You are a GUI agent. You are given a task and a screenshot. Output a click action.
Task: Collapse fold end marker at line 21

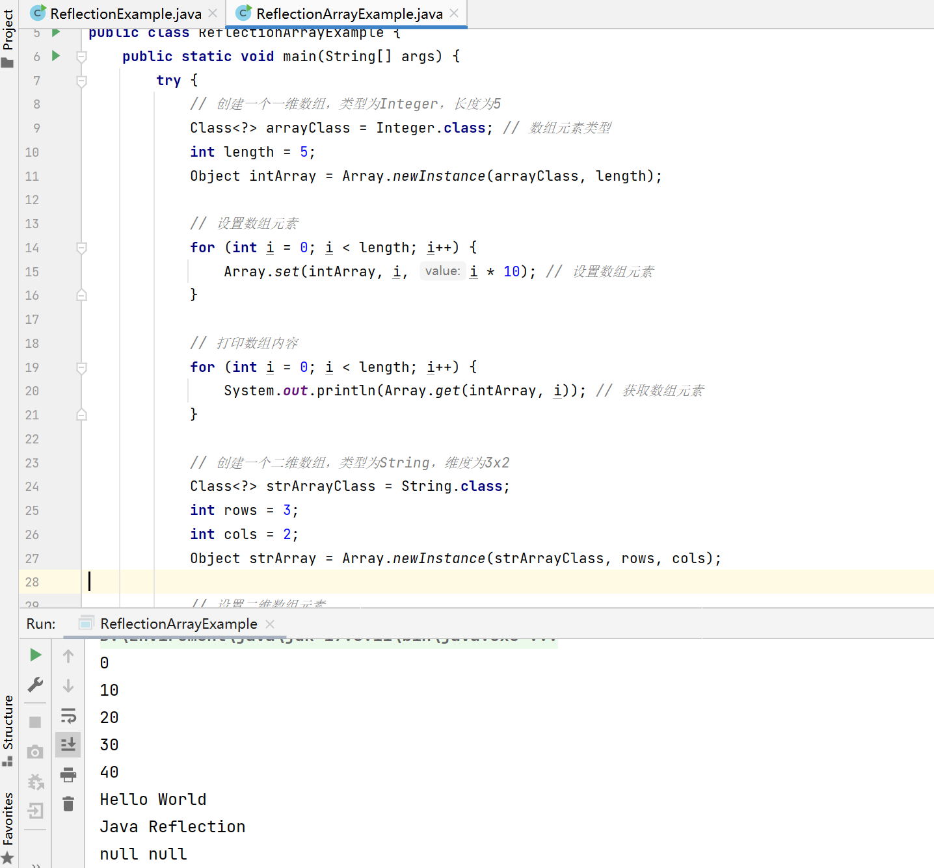[x=82, y=415]
